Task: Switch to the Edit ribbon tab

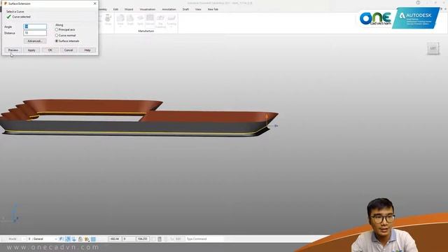Action: [115, 9]
